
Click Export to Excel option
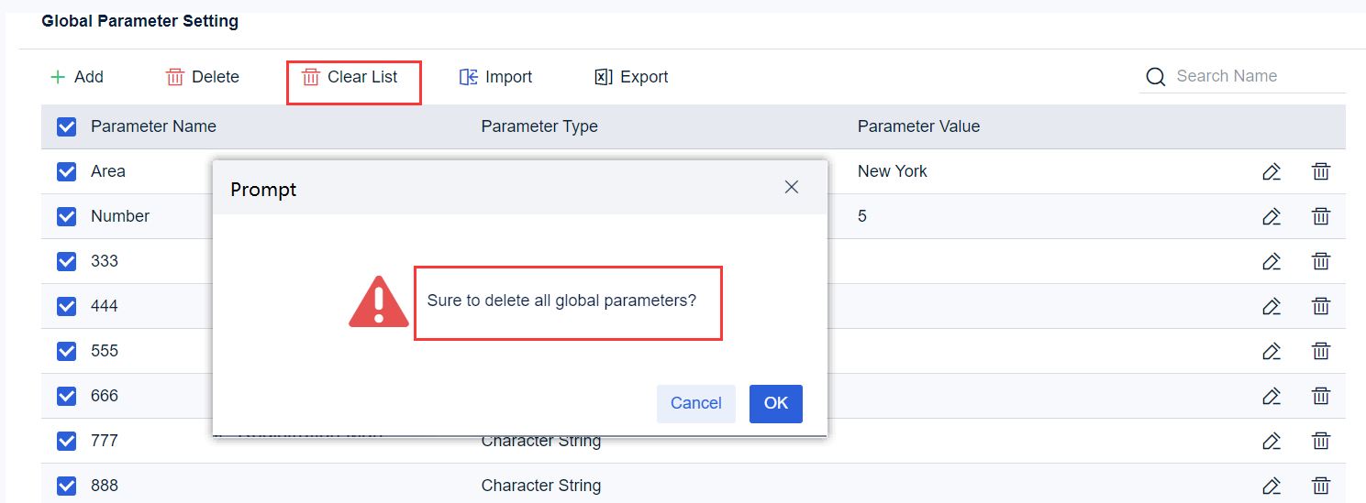tap(631, 77)
